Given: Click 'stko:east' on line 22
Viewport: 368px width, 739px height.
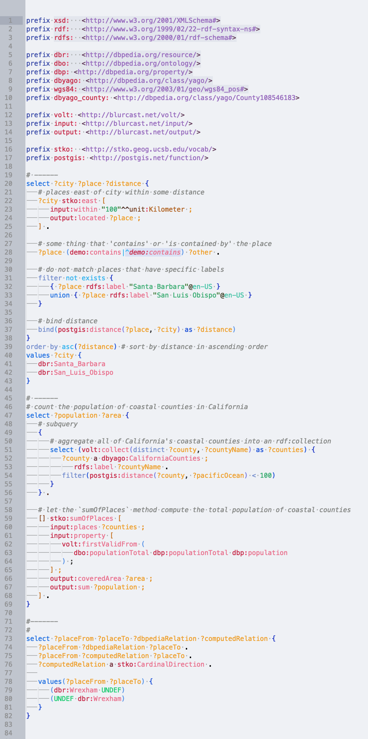Looking at the screenshot, I should pos(80,201).
